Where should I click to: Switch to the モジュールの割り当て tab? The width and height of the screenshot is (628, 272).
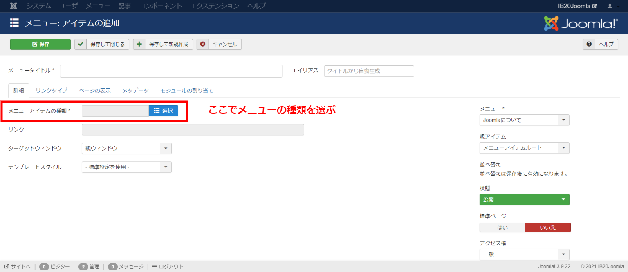[186, 91]
